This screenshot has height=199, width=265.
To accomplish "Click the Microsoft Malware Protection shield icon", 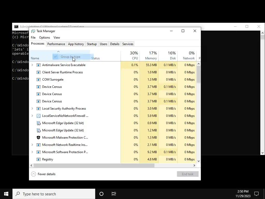I will [39, 138].
